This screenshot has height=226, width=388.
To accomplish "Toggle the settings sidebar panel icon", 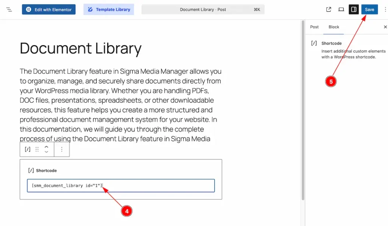I will [x=354, y=9].
